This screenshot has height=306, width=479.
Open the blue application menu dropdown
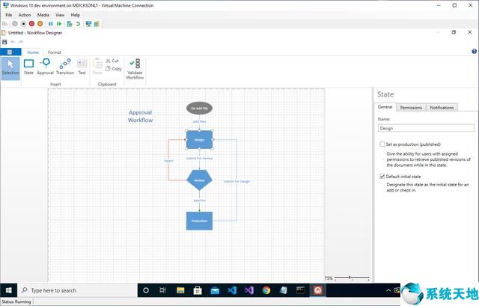point(10,52)
